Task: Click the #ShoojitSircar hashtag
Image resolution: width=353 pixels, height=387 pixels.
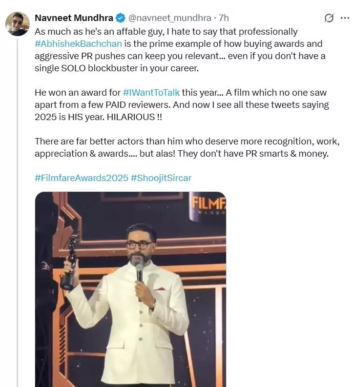Action: (x=161, y=178)
